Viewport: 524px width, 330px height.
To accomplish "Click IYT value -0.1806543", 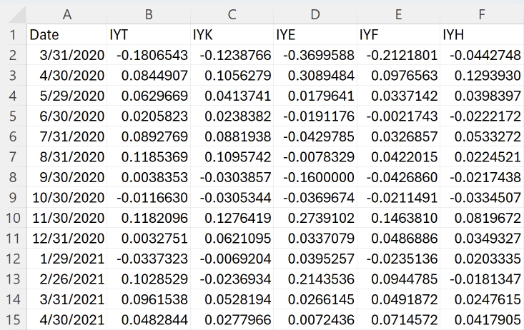I will pyautogui.click(x=149, y=55).
